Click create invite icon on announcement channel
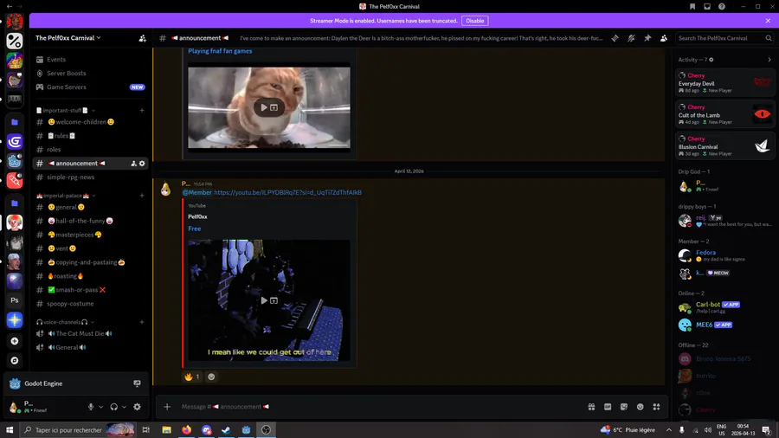 pyautogui.click(x=133, y=164)
